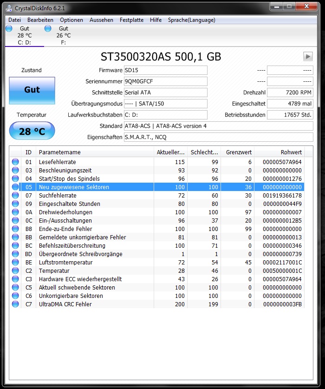Viewport: 325px width, 389px height.
Task: Click the Laufwerksbuchstaben field C: D:
Action: [166, 115]
